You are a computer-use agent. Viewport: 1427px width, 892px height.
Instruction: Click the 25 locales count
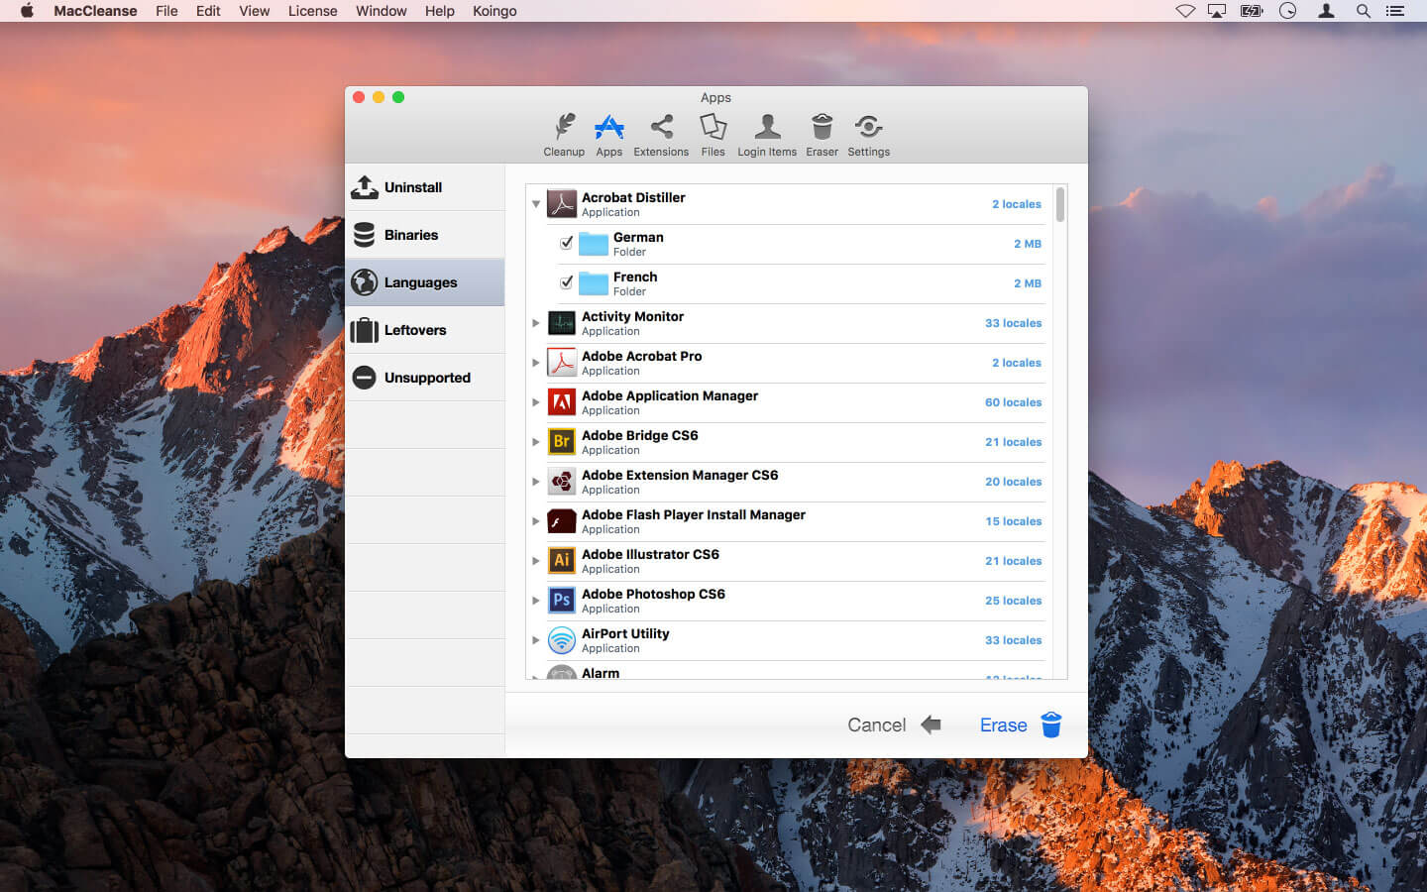1013,601
